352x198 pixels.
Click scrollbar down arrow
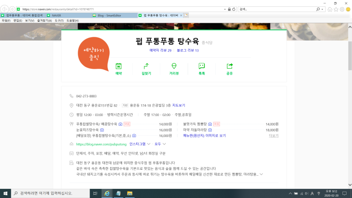(350, 185)
